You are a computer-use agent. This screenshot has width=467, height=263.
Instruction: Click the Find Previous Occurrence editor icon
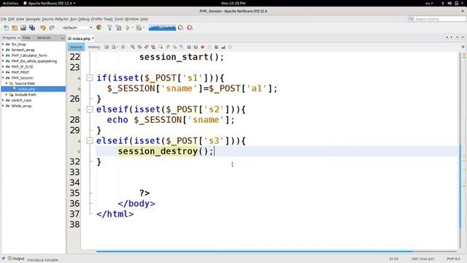[139, 47]
